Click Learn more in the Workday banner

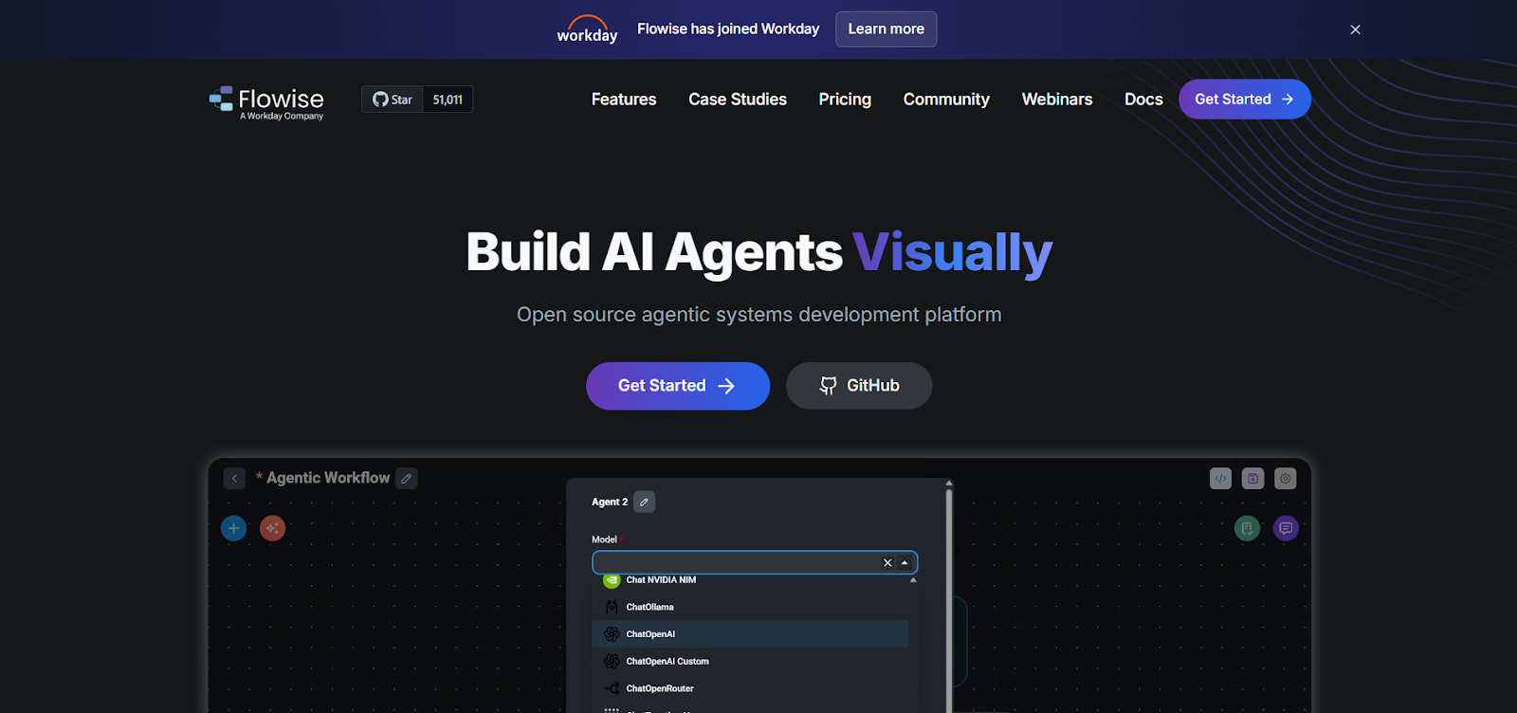(x=886, y=29)
